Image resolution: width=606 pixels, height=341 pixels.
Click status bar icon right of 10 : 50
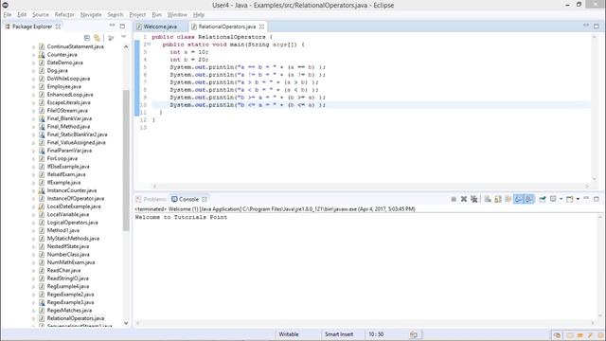point(414,334)
